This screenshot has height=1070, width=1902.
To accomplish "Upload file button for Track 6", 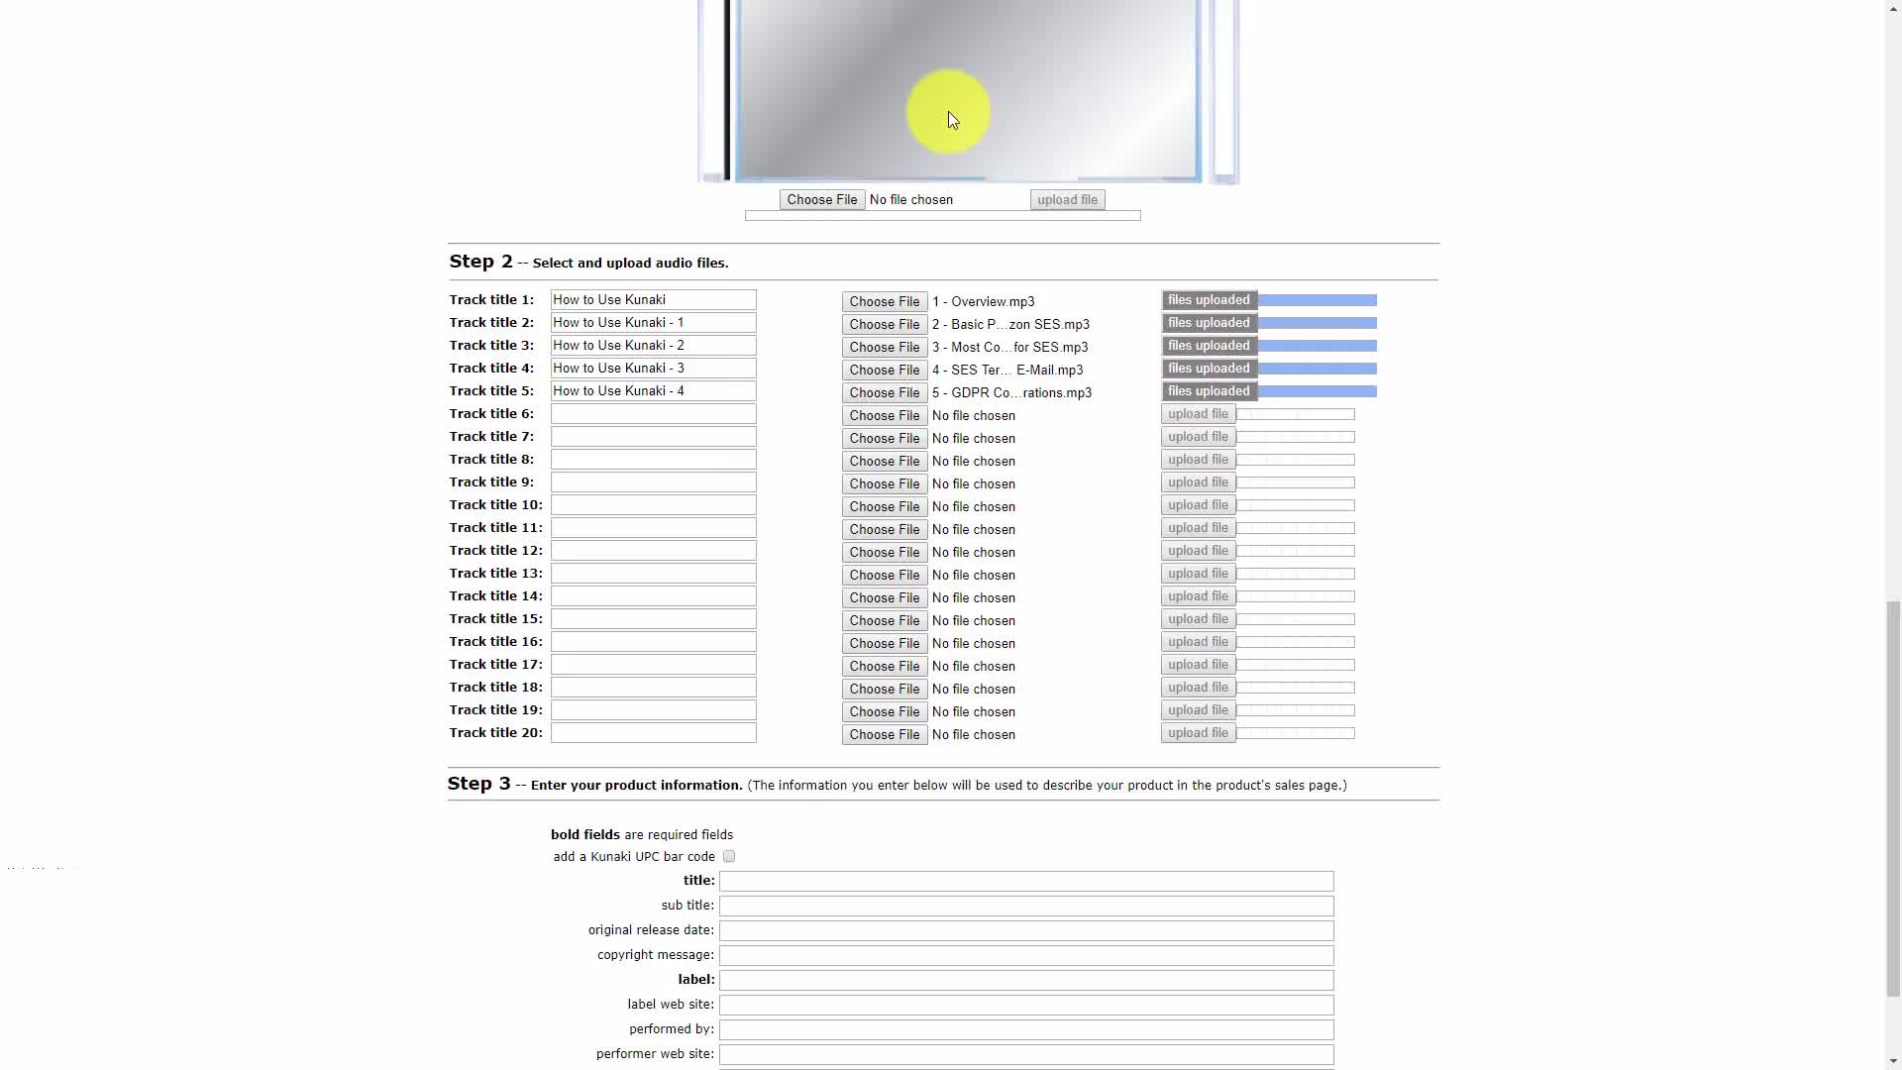I will point(1199,414).
